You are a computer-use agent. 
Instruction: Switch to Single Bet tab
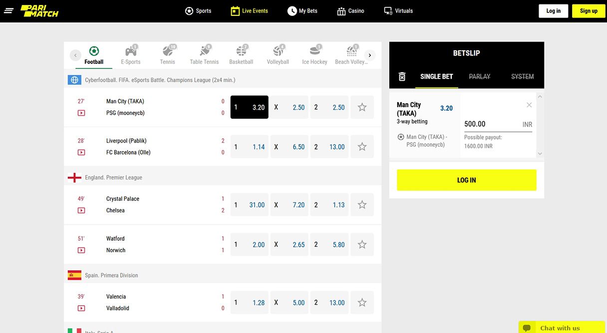(437, 77)
